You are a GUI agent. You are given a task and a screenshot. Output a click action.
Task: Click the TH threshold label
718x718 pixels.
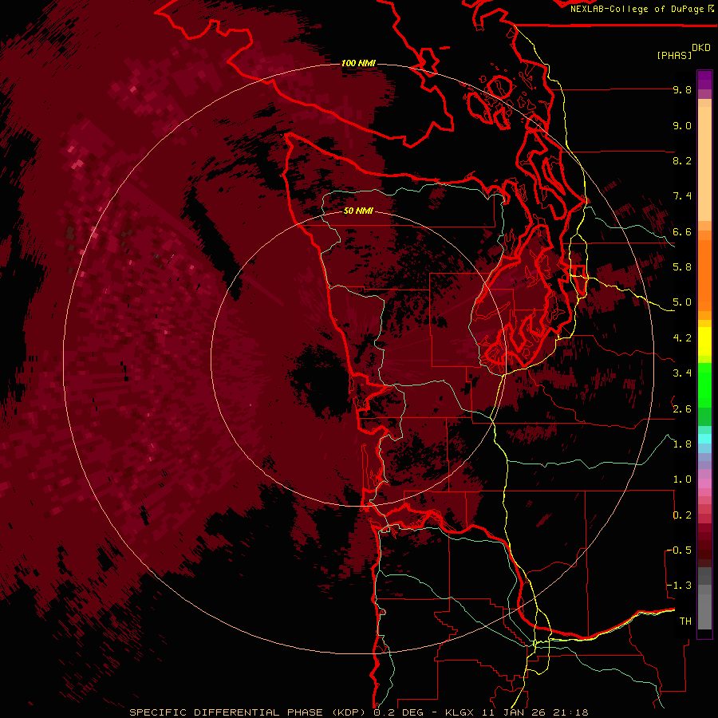[x=685, y=621]
